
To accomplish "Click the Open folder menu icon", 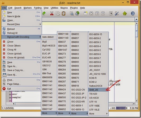I will (4, 20).
